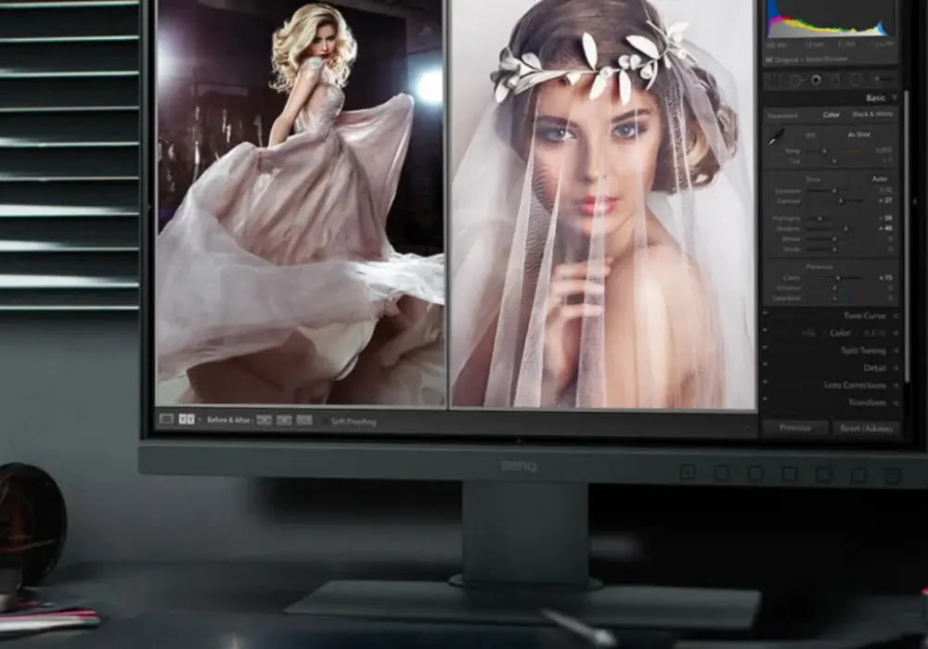Viewport: 928px width, 649px height.
Task: Select the Radial Filter tool icon
Action: [856, 79]
